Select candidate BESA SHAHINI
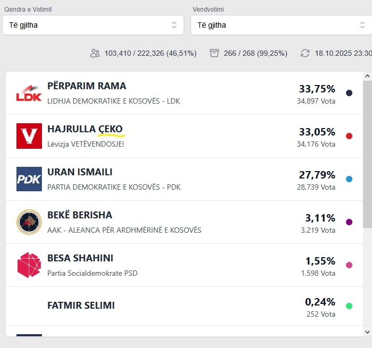Viewport: 372px width, 348px height. (x=80, y=258)
